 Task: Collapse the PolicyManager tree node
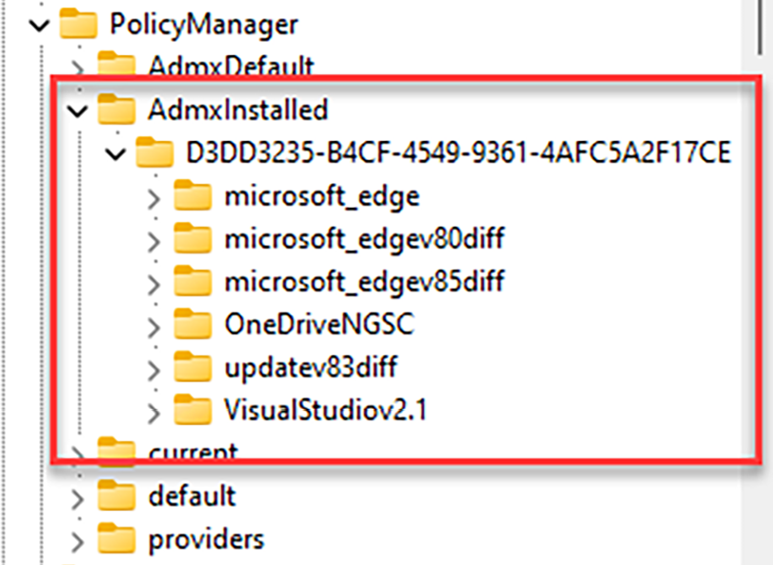click(40, 26)
